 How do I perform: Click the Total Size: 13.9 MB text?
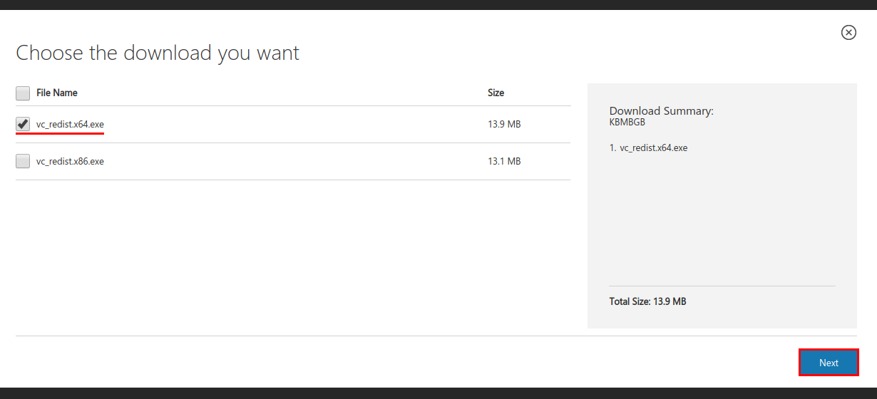[647, 301]
